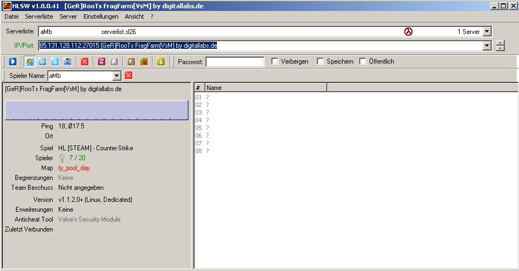Click the red X toolbar icon

point(85,61)
